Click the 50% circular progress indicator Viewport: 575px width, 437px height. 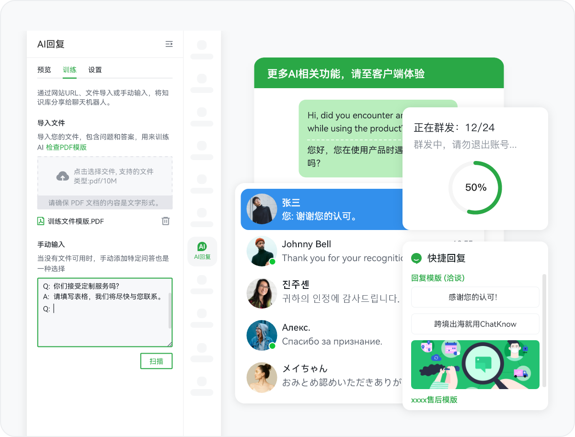tap(475, 187)
